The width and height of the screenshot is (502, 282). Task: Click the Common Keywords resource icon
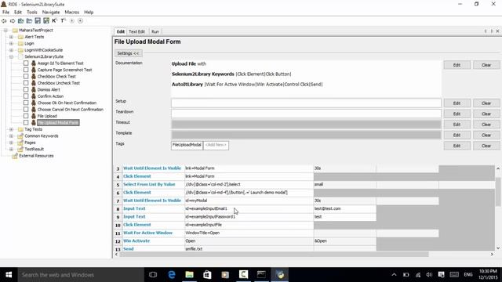coord(20,136)
